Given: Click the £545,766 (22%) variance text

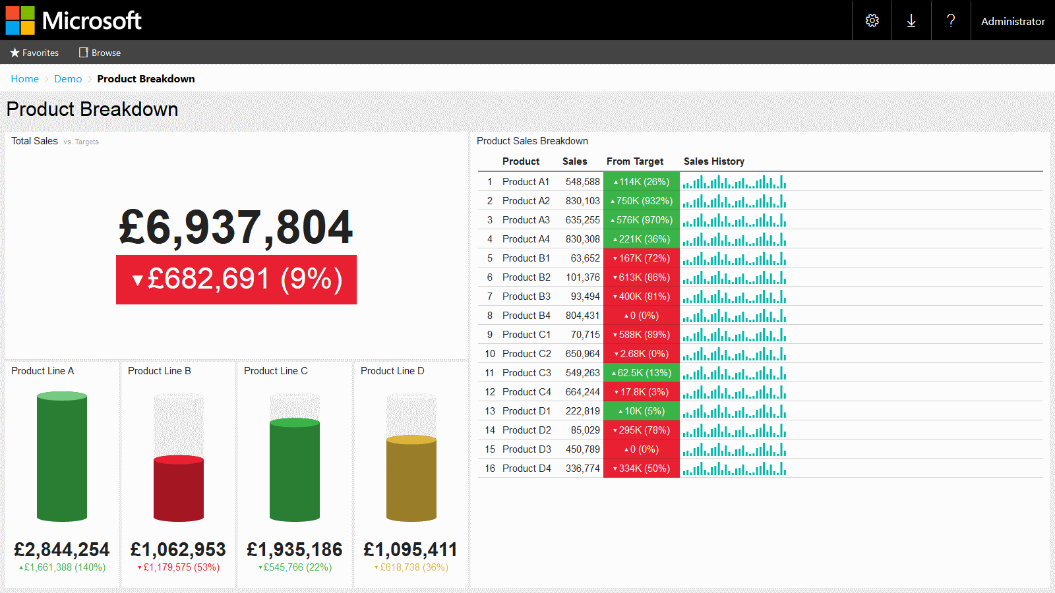Looking at the screenshot, I should pyautogui.click(x=295, y=567).
